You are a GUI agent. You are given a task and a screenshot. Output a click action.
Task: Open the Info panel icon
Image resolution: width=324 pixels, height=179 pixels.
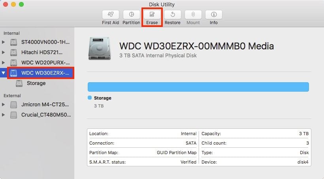213,15
